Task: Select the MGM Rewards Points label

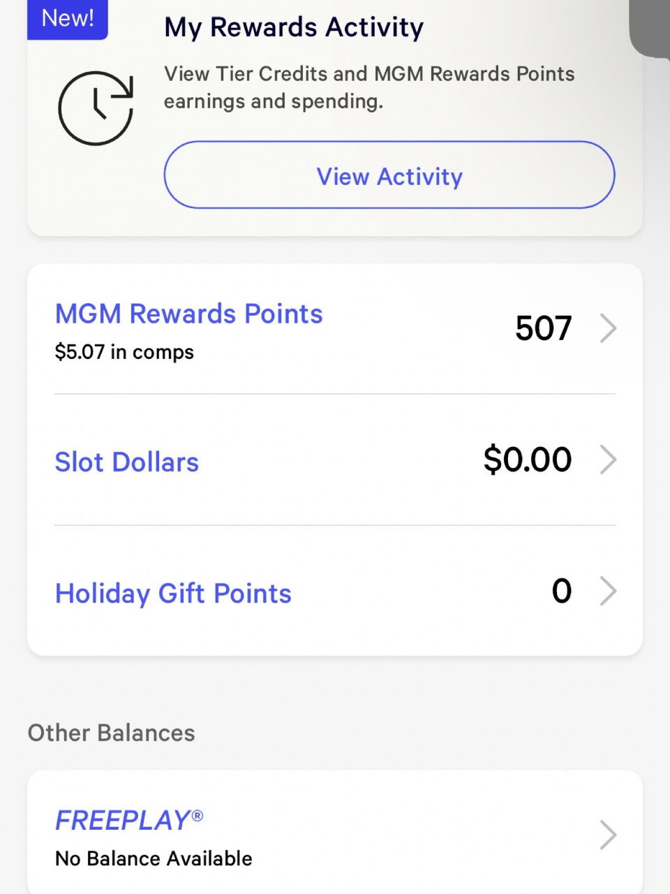Action: tap(188, 314)
